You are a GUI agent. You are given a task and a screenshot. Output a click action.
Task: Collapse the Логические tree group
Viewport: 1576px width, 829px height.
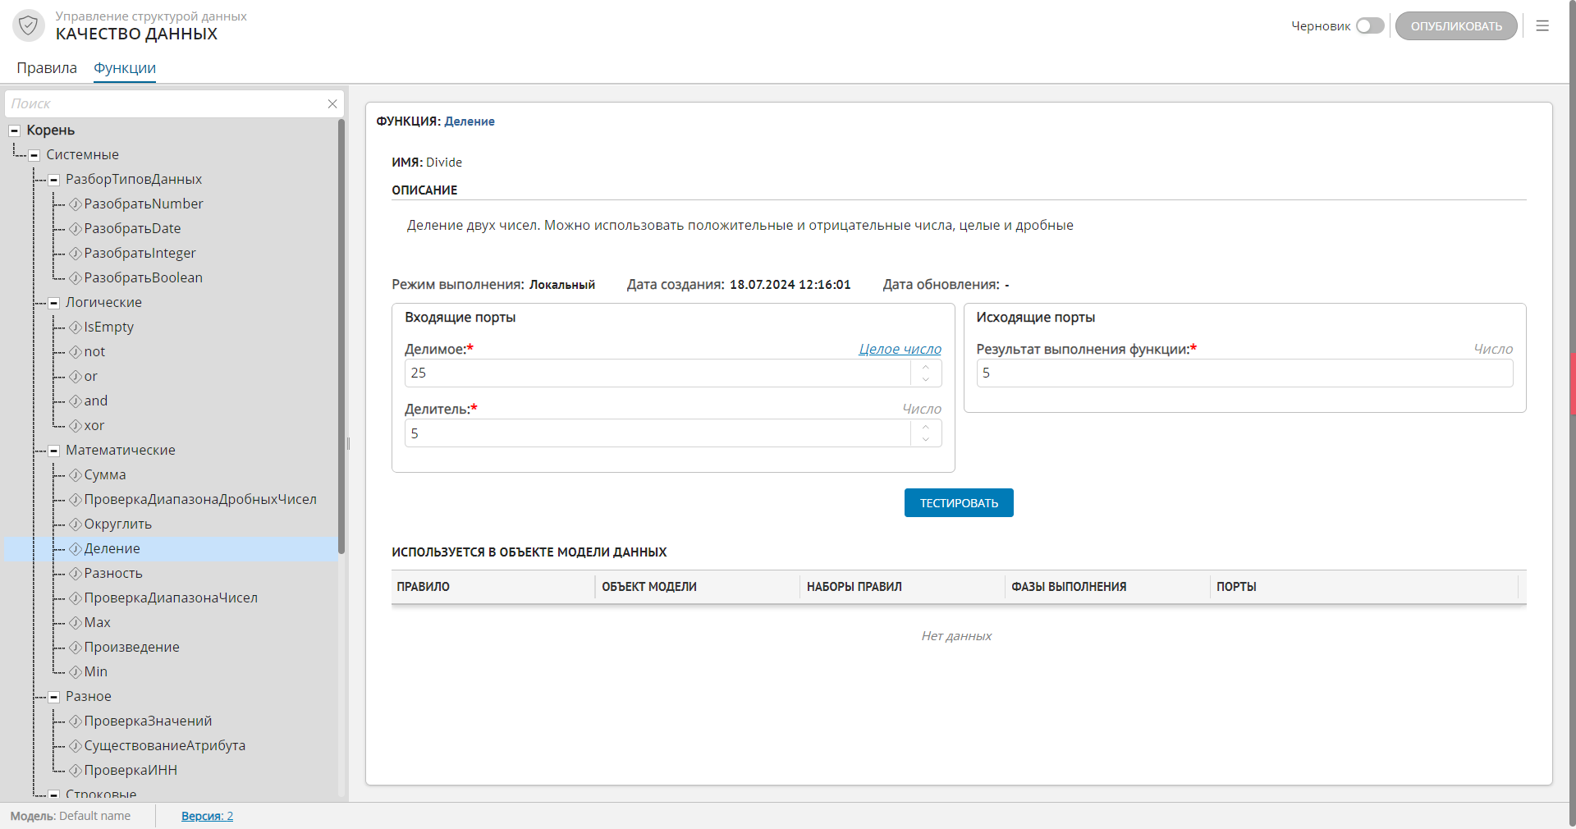(x=54, y=303)
